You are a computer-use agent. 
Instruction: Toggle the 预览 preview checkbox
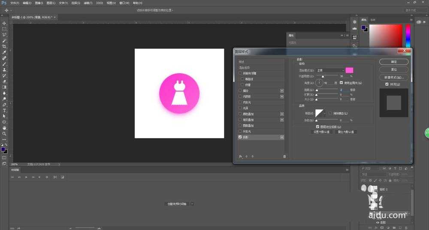(x=387, y=84)
